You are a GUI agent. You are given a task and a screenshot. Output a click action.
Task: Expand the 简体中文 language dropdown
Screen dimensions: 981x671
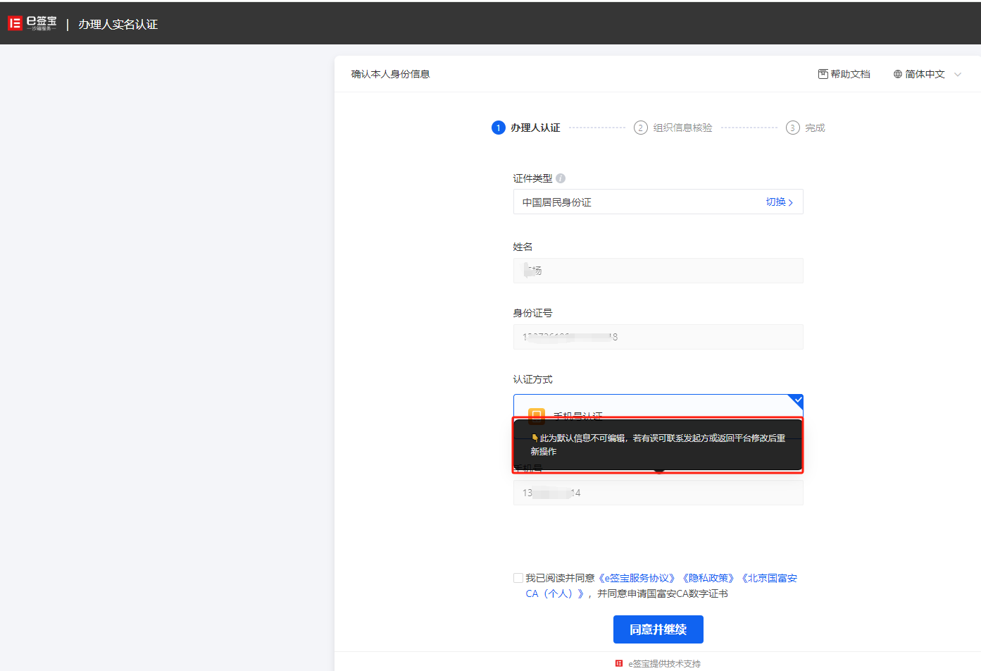coord(957,74)
